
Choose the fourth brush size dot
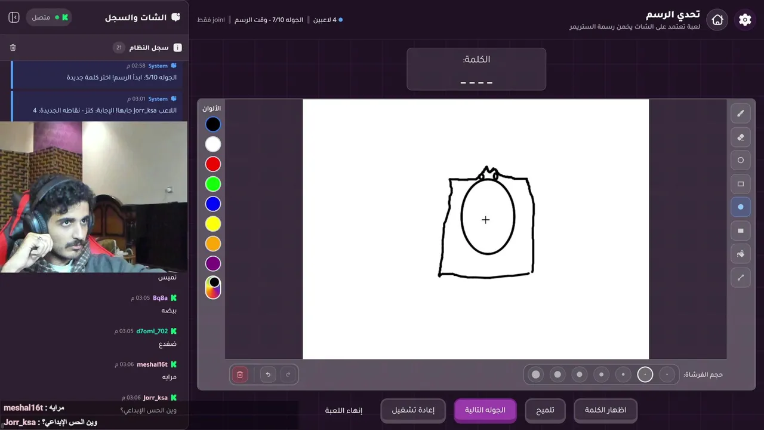[601, 374]
